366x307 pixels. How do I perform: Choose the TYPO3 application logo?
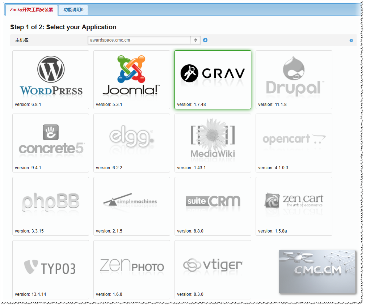point(50,267)
